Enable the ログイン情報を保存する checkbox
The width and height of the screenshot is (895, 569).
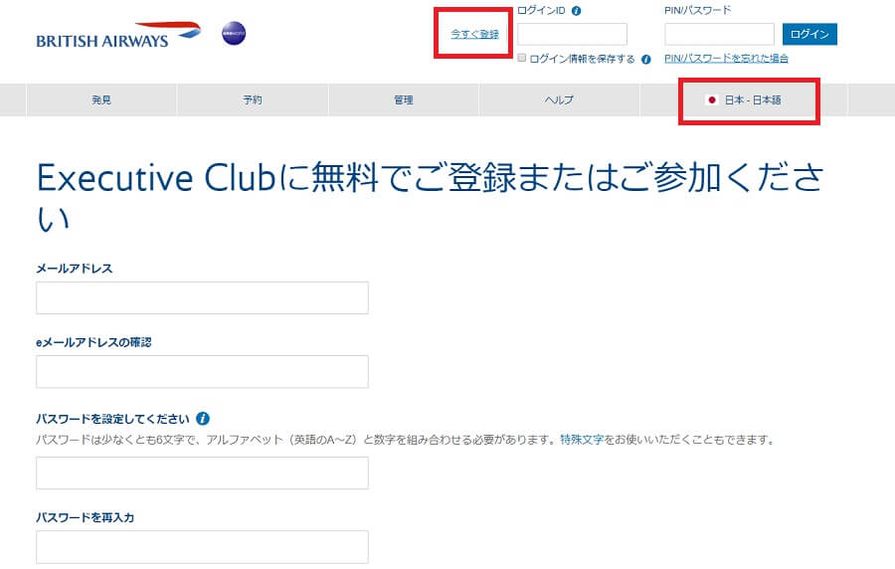click(x=522, y=59)
